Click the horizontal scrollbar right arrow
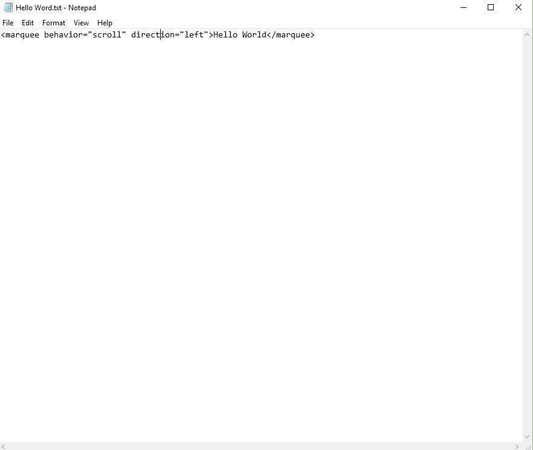 click(517, 446)
